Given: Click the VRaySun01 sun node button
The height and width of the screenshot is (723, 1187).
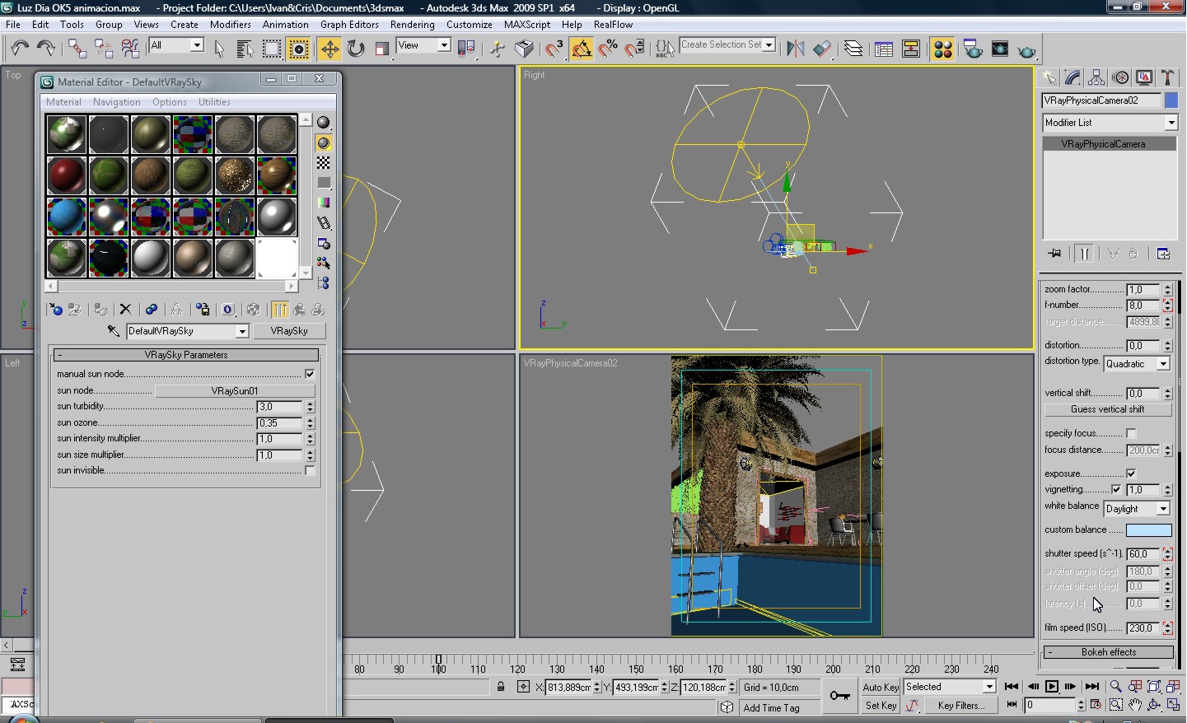Looking at the screenshot, I should click(235, 391).
